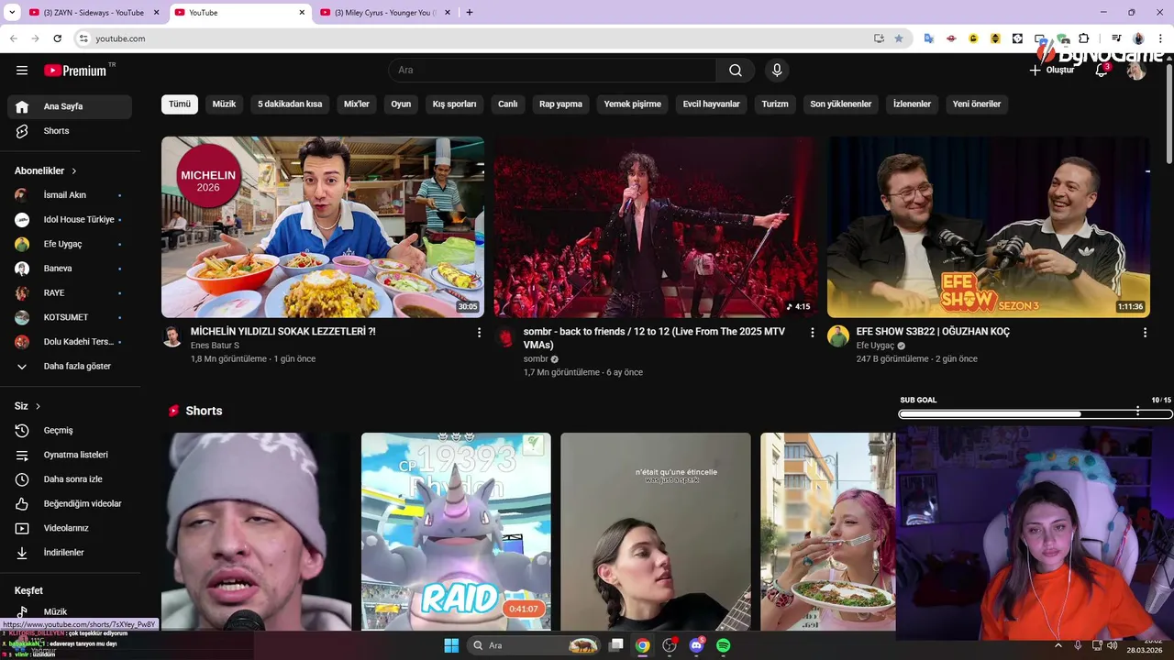1174x660 pixels.
Task: Open RAYE channel subscription
Action: 70,293
